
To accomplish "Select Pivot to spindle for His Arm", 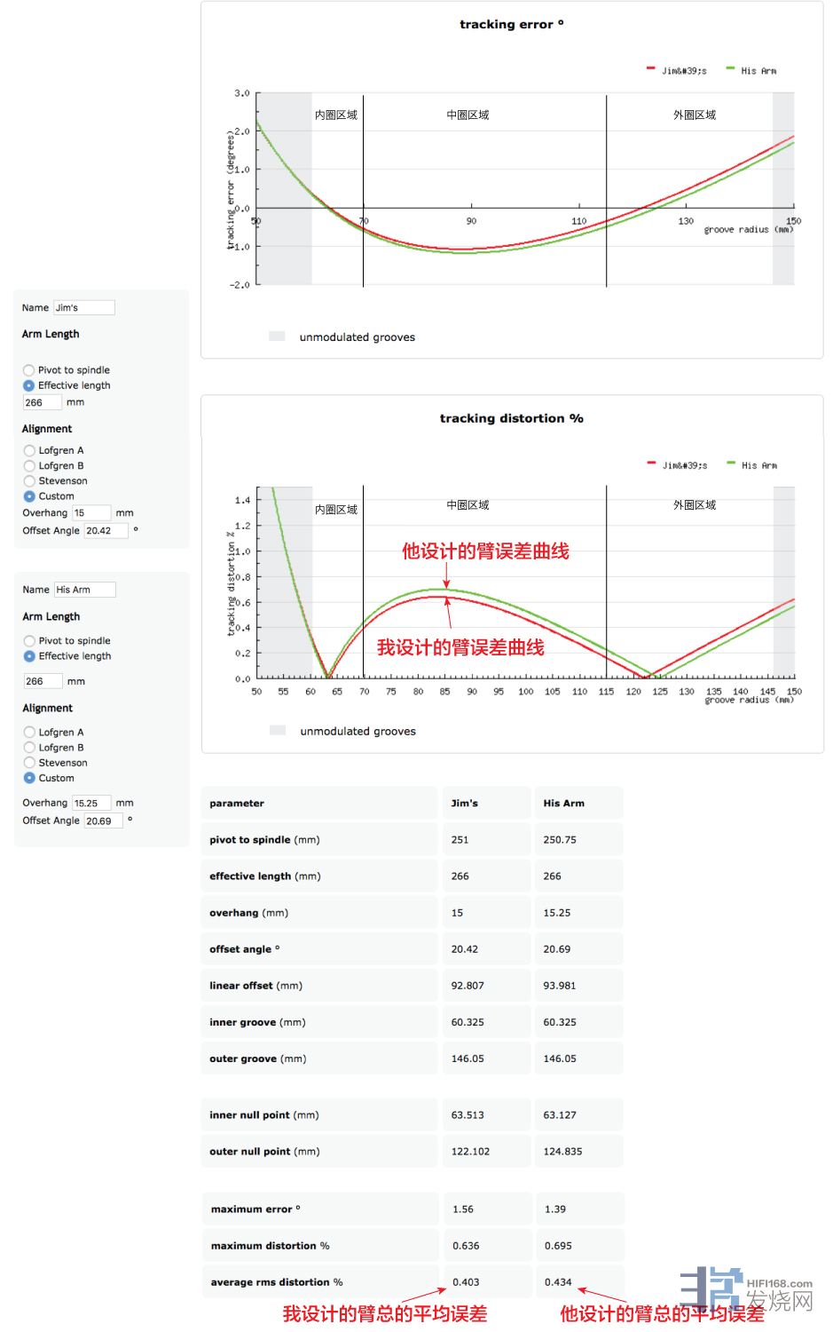I will pos(29,641).
